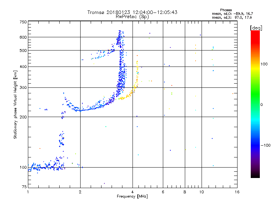The image size is (279, 209).
Task: Click the 'mean, sd,X: 97.0, 17.6' line
Action: point(232,17)
